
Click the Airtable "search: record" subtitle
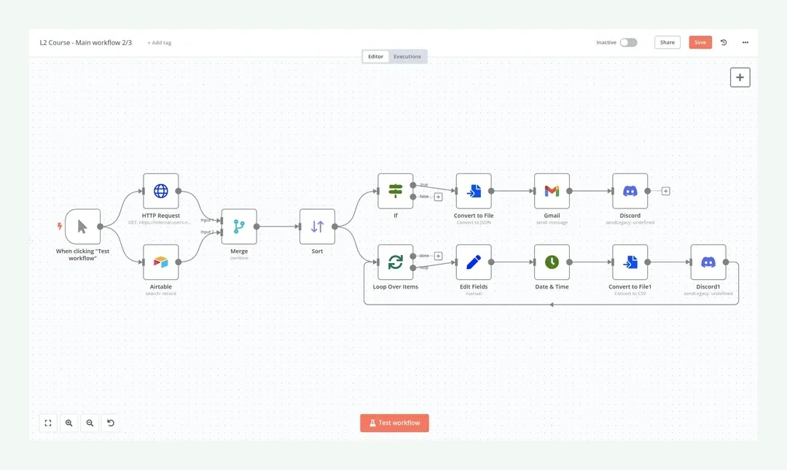click(160, 293)
